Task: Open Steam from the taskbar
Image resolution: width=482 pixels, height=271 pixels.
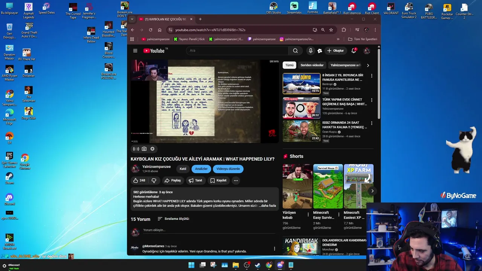Action: point(258,265)
